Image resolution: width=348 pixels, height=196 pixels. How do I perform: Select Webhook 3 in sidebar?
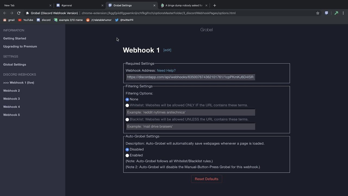point(11,99)
